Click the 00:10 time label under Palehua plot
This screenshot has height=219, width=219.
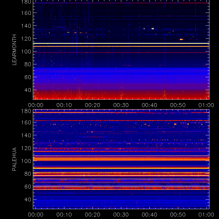tap(64, 215)
